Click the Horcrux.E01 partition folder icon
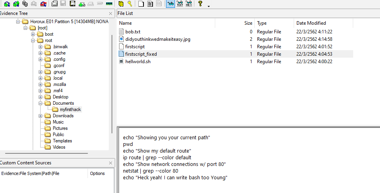This screenshot has height=193, width=380. [x=25, y=22]
